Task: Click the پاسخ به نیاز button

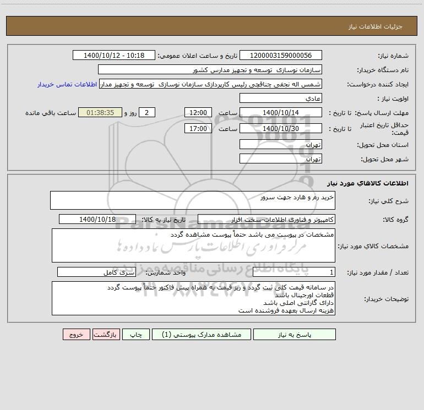Action: click(x=295, y=335)
